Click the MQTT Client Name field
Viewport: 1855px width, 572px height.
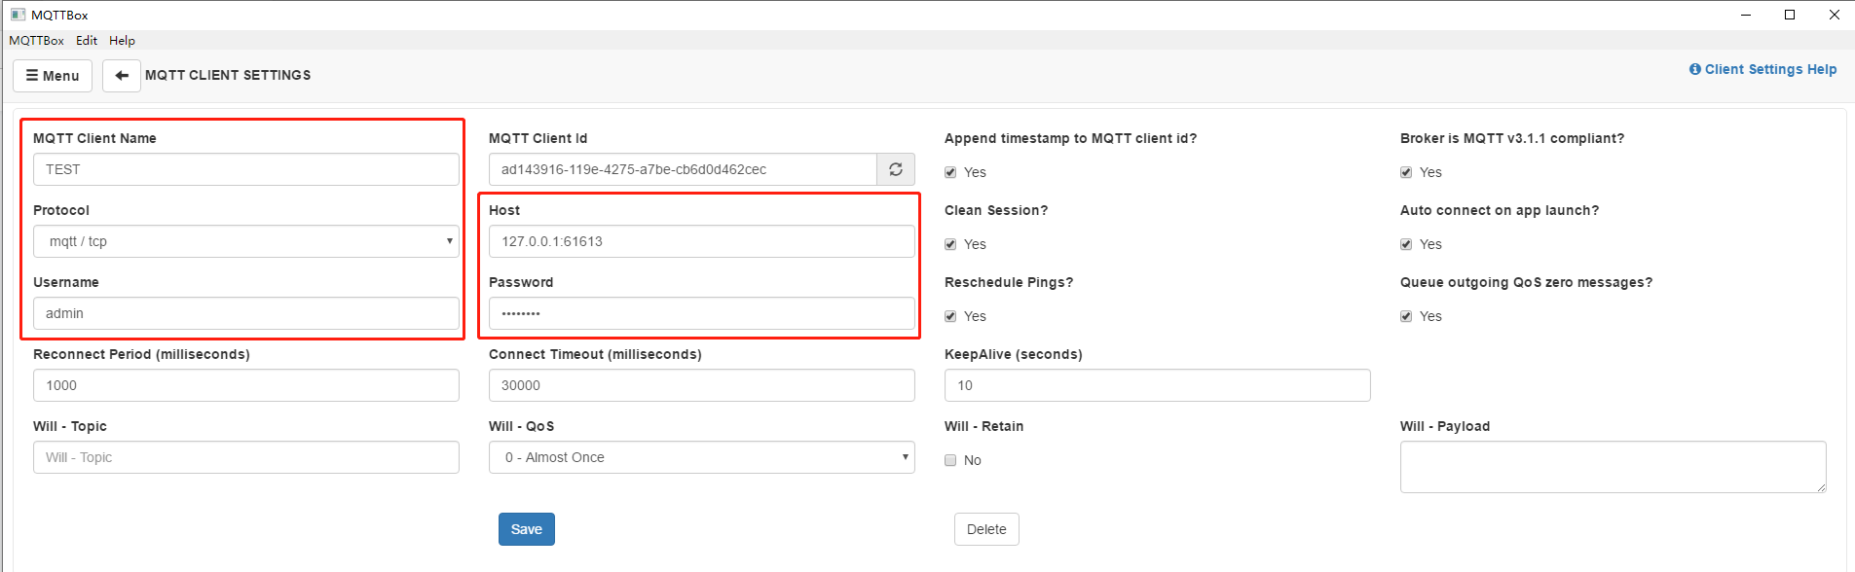(246, 169)
